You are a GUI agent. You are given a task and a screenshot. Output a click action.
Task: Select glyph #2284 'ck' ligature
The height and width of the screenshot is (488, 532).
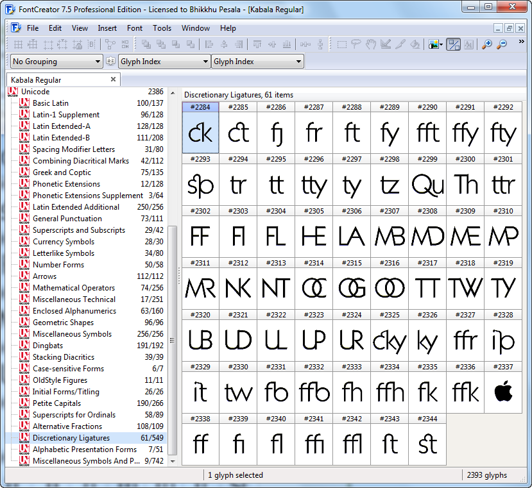200,128
